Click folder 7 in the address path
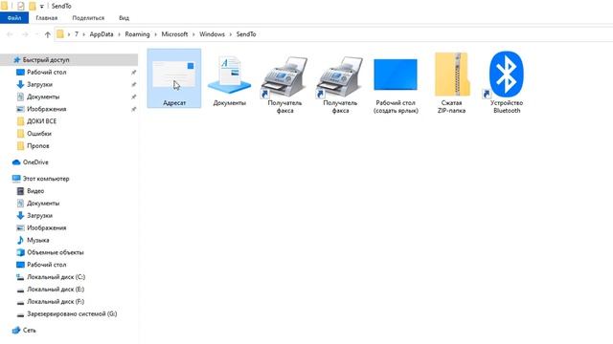The image size is (613, 344). tap(77, 34)
